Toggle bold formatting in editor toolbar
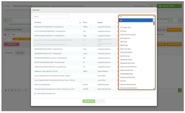Viewport: 185px width, 113px height. click(x=6, y=90)
